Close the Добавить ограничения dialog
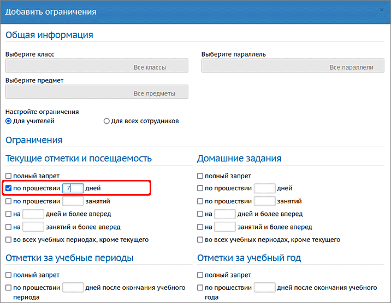This screenshot has width=391, height=303. (382, 10)
